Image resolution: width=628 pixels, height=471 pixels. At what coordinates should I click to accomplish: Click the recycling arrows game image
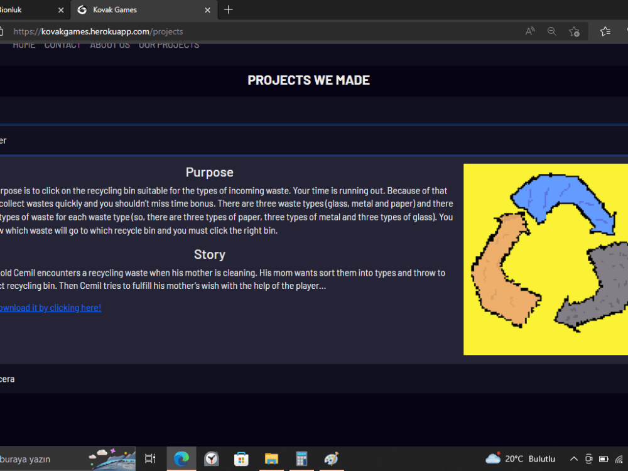coord(546,259)
